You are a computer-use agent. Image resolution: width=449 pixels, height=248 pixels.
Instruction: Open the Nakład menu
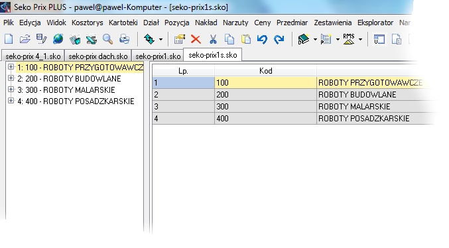click(x=206, y=23)
